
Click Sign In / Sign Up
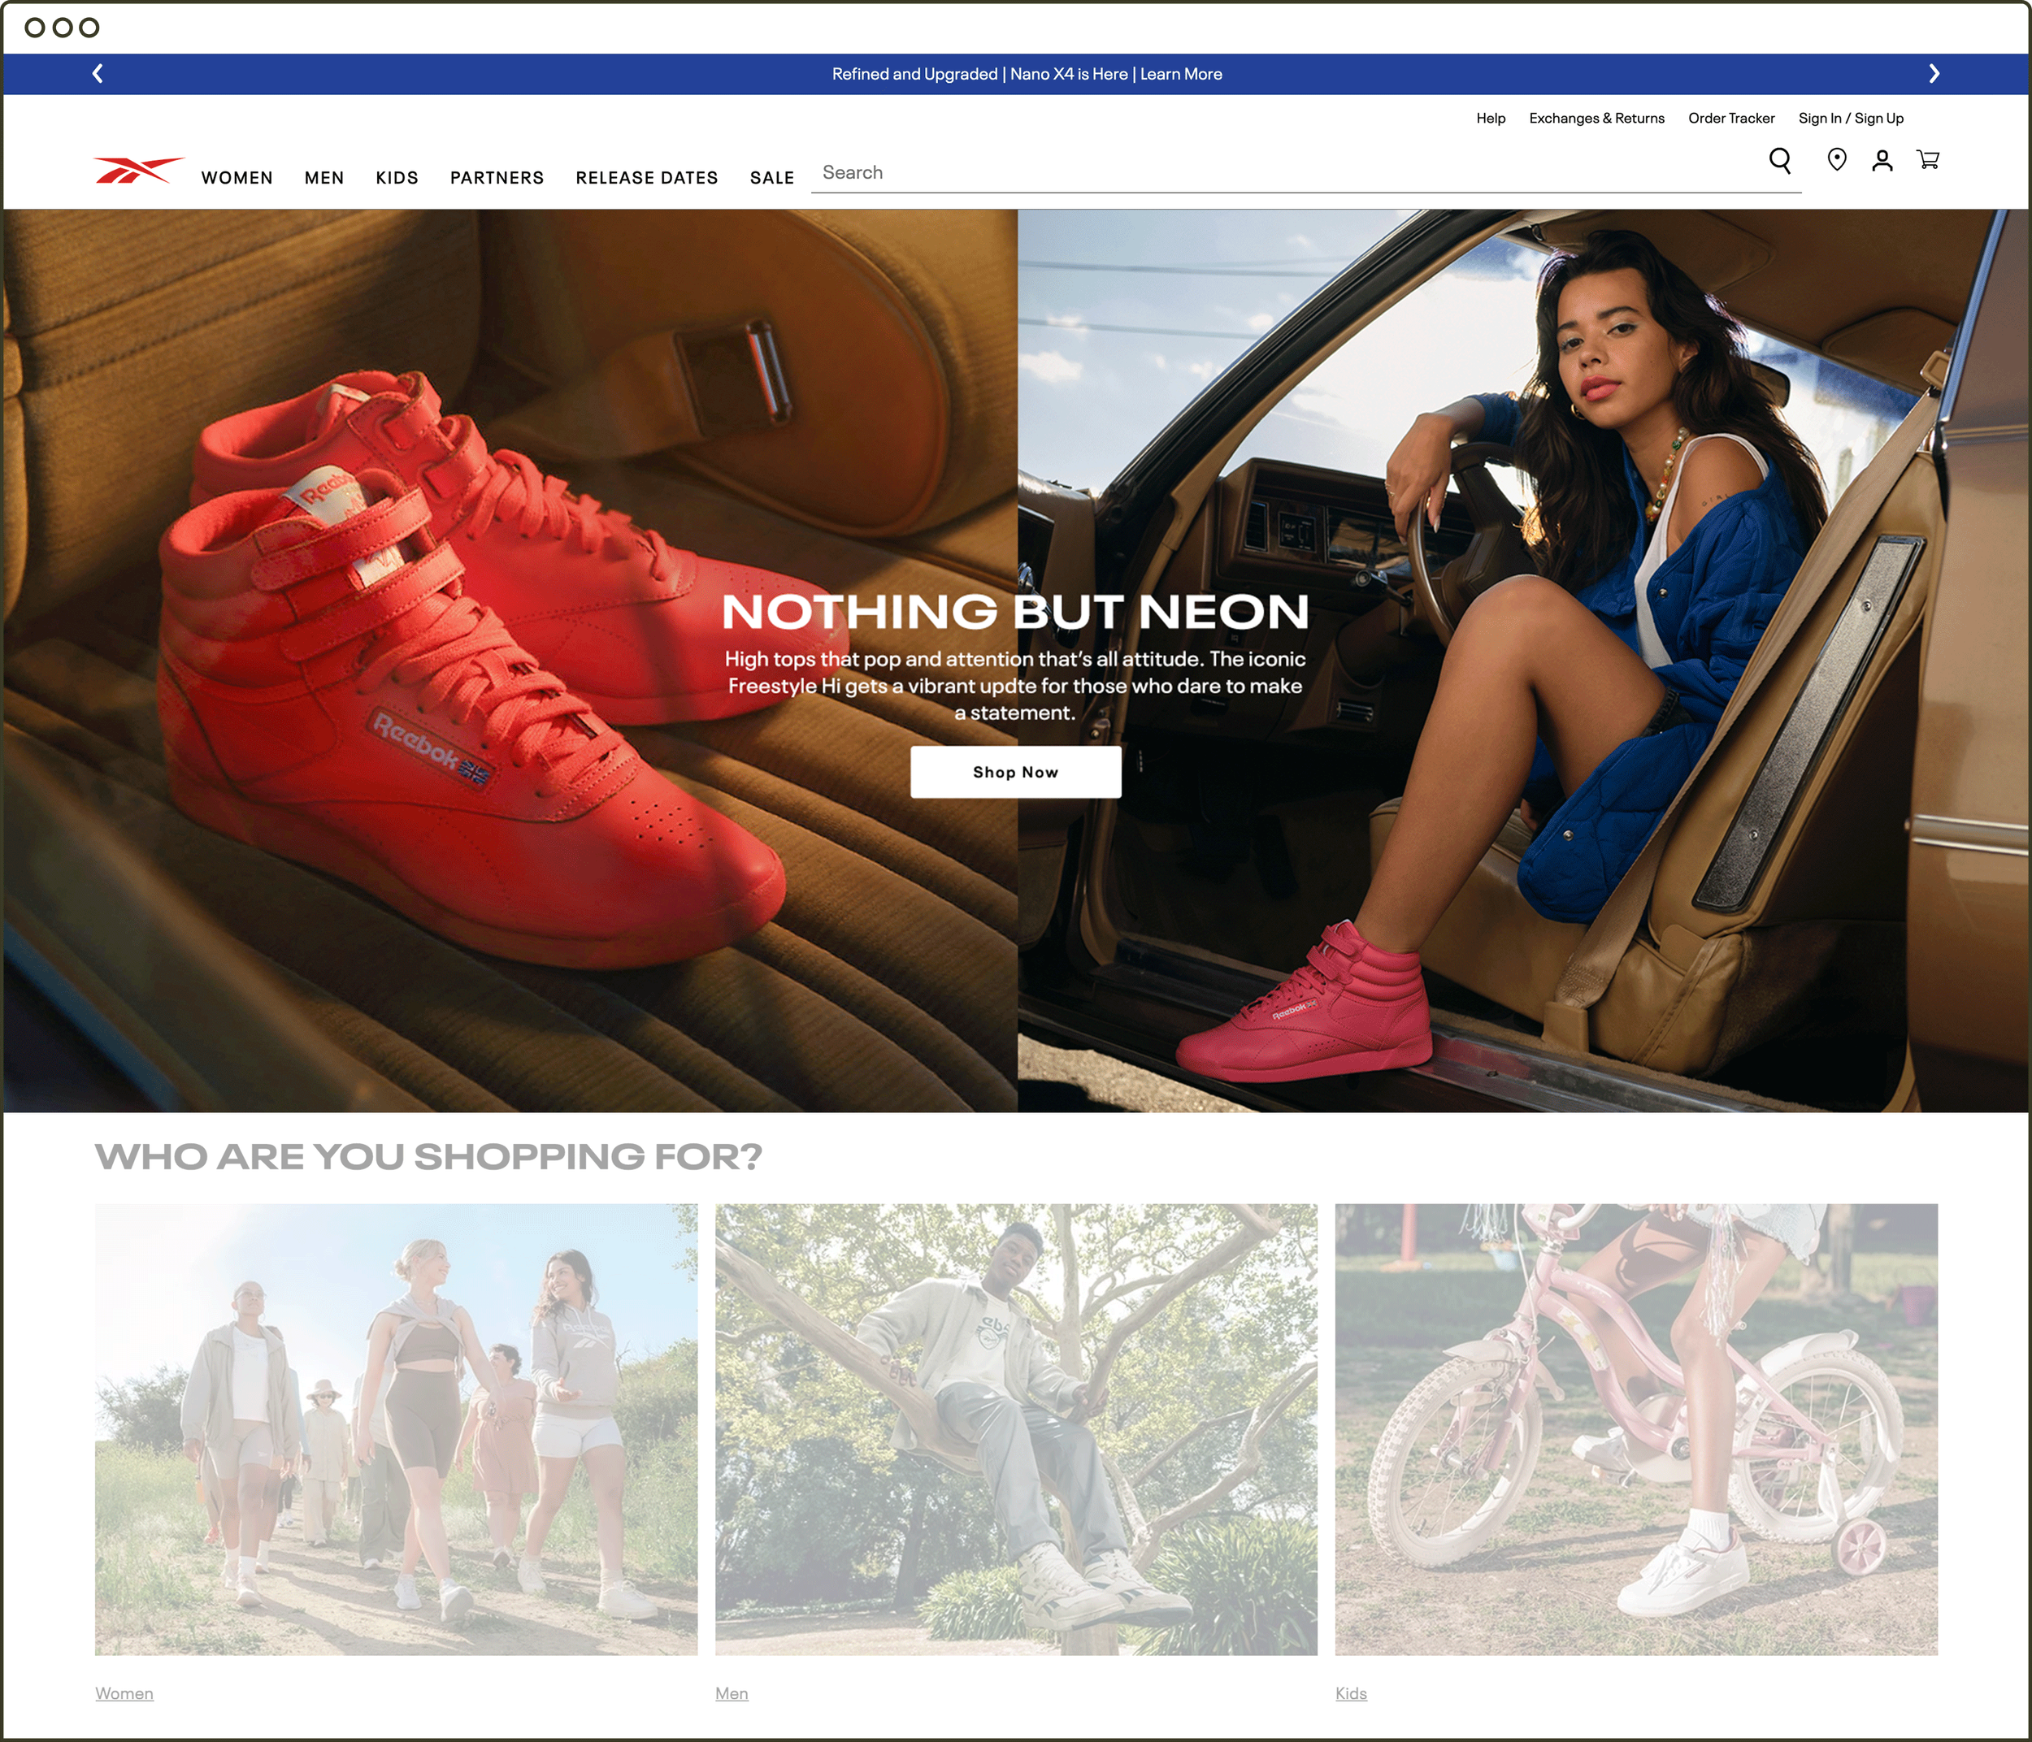pyautogui.click(x=1851, y=119)
